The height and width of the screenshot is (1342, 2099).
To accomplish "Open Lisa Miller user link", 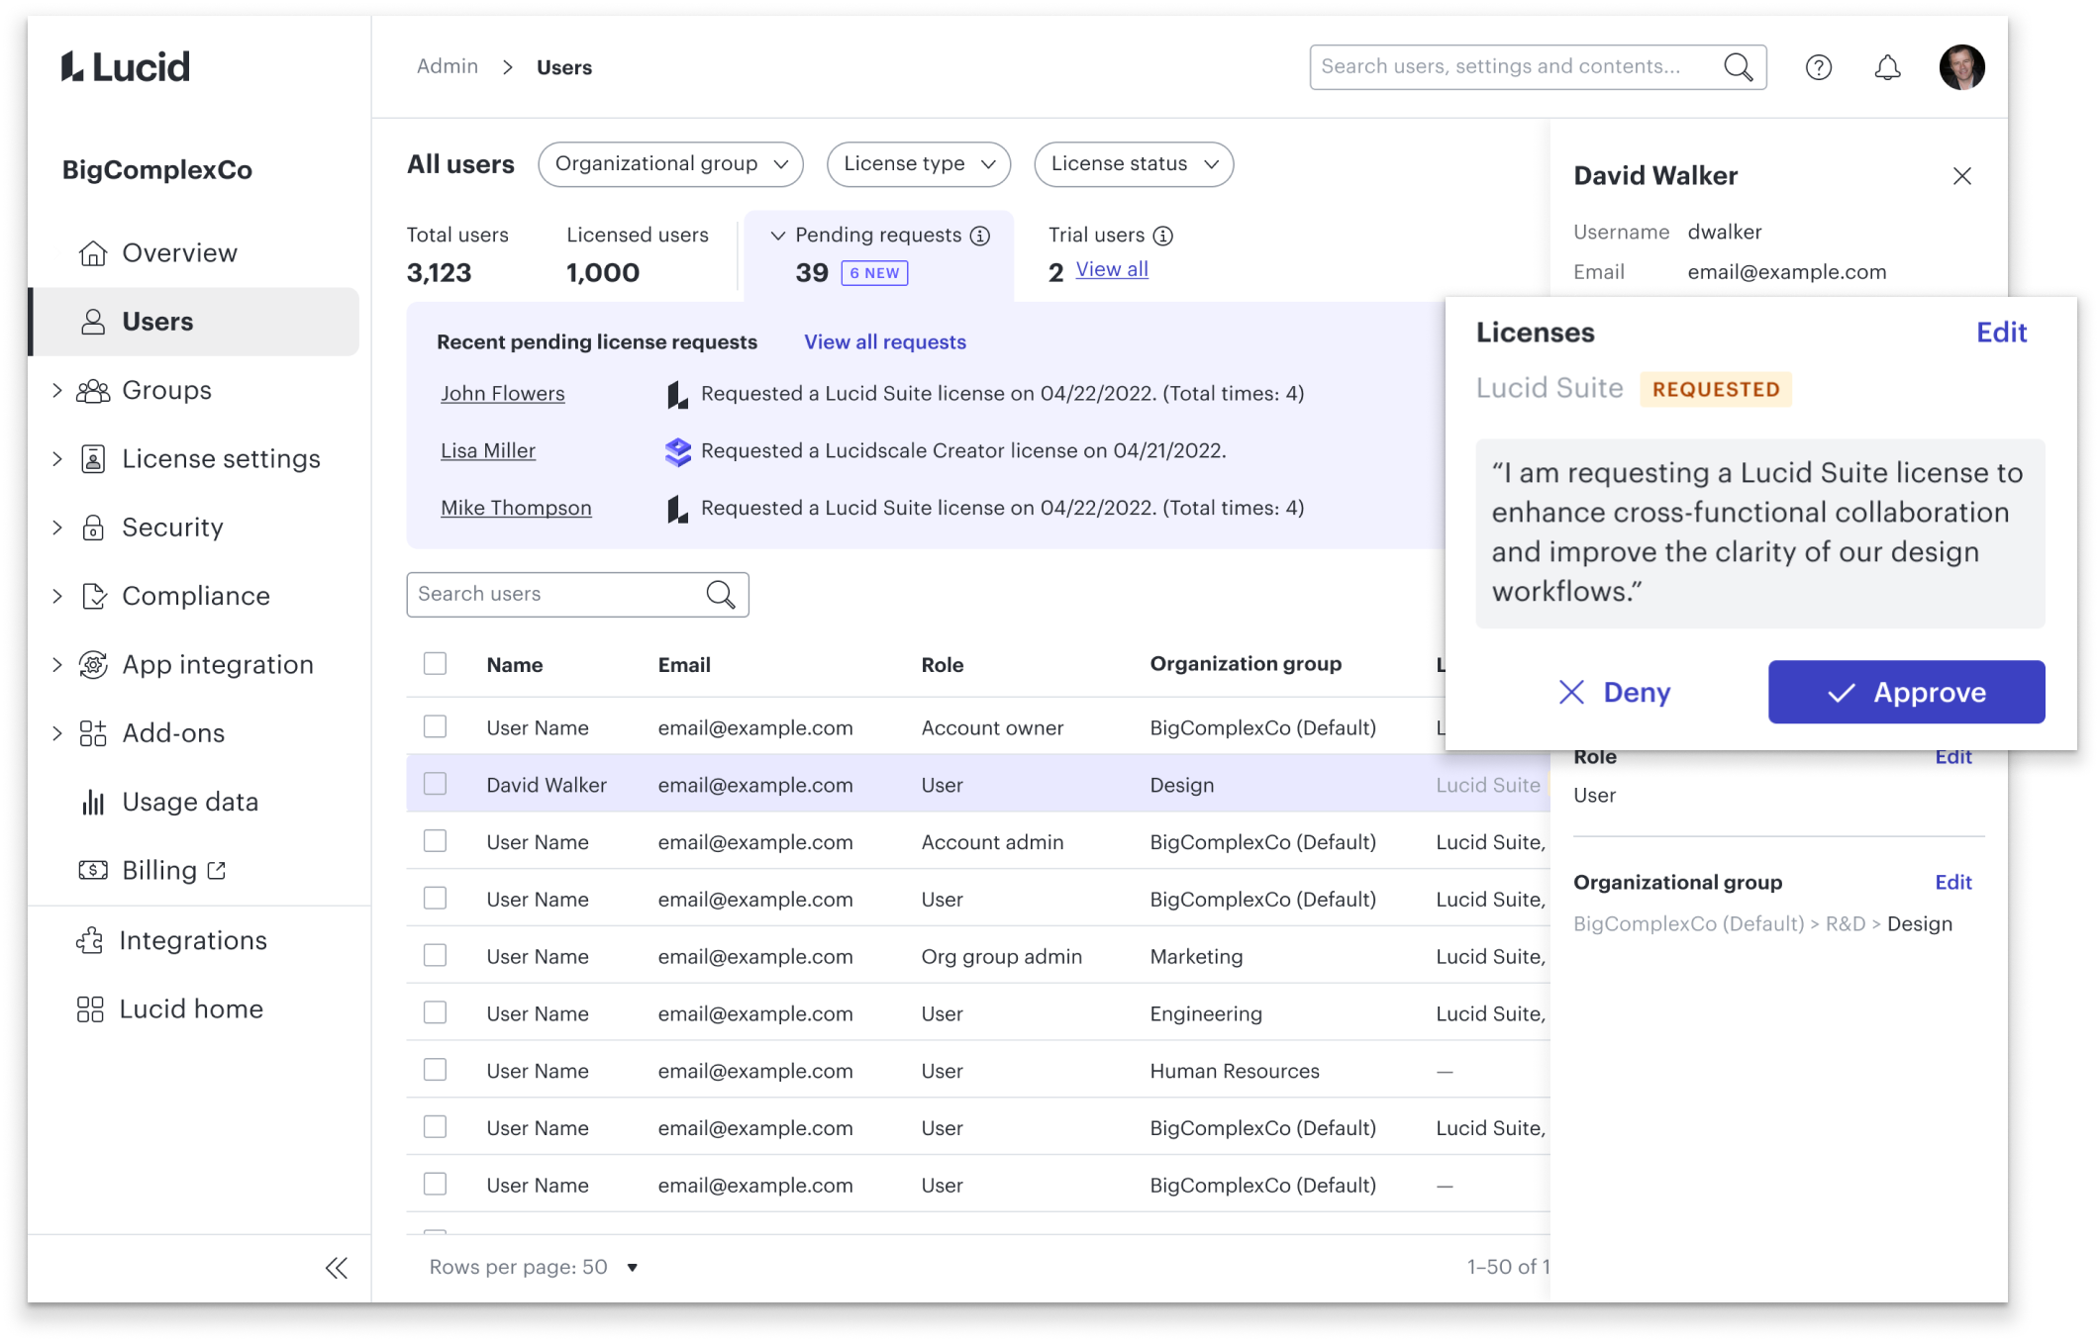I will click(488, 451).
